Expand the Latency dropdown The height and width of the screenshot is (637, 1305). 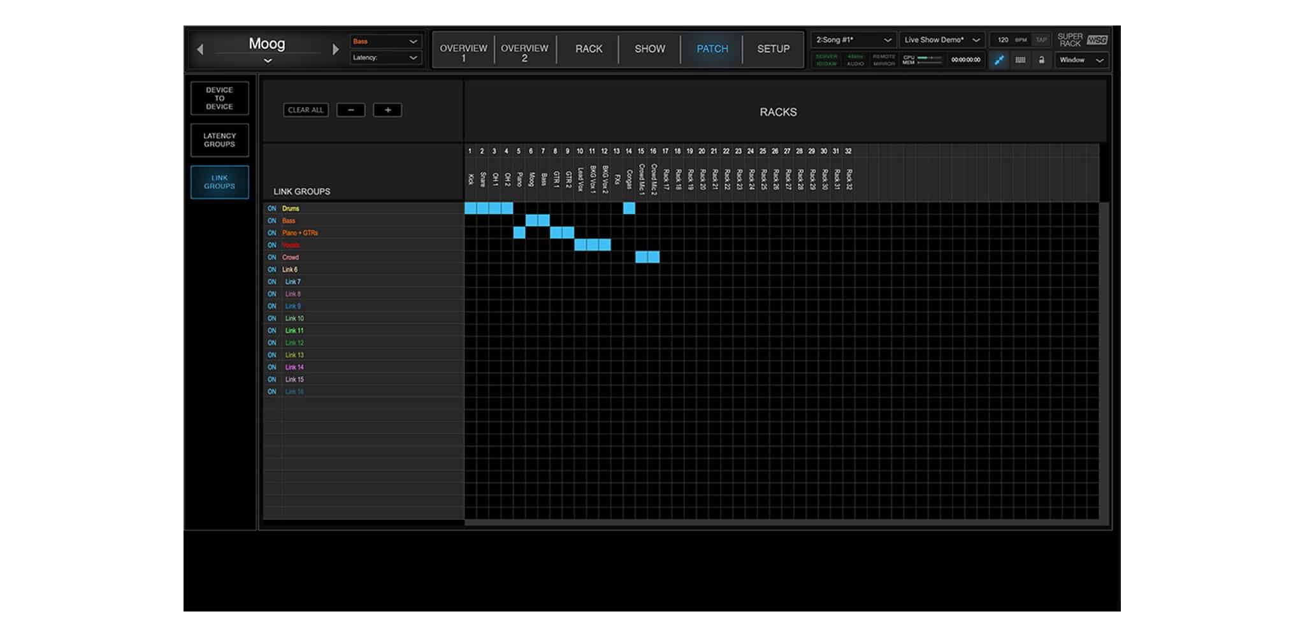point(386,58)
